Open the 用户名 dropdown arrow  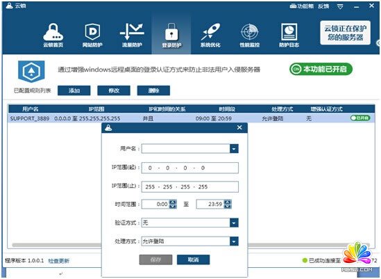(x=234, y=149)
